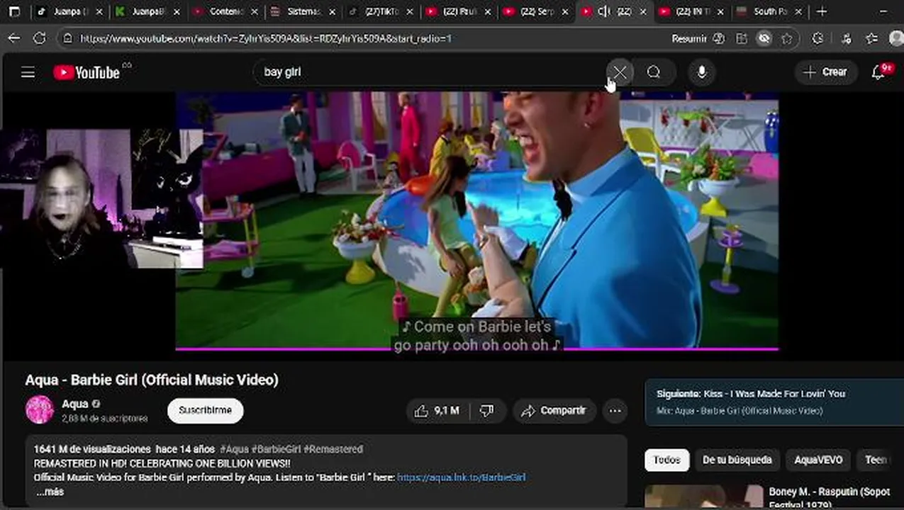
Task: Close the Contenid tab
Action: (x=254, y=12)
